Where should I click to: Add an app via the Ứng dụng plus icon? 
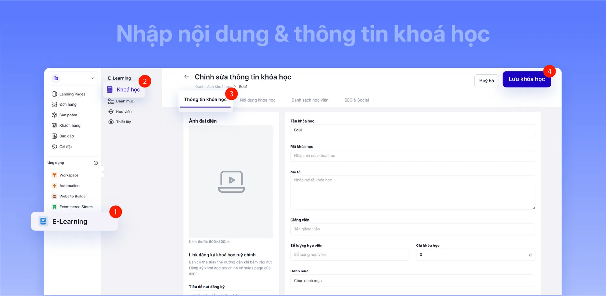[x=96, y=163]
